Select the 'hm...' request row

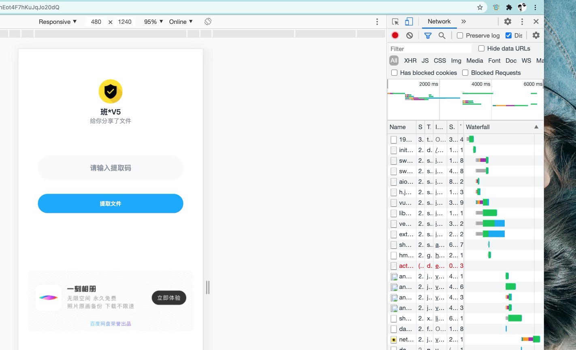click(x=465, y=255)
